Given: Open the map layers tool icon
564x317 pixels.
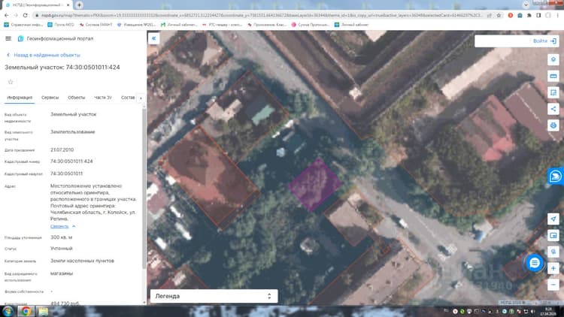Looking at the screenshot, I should [553, 59].
